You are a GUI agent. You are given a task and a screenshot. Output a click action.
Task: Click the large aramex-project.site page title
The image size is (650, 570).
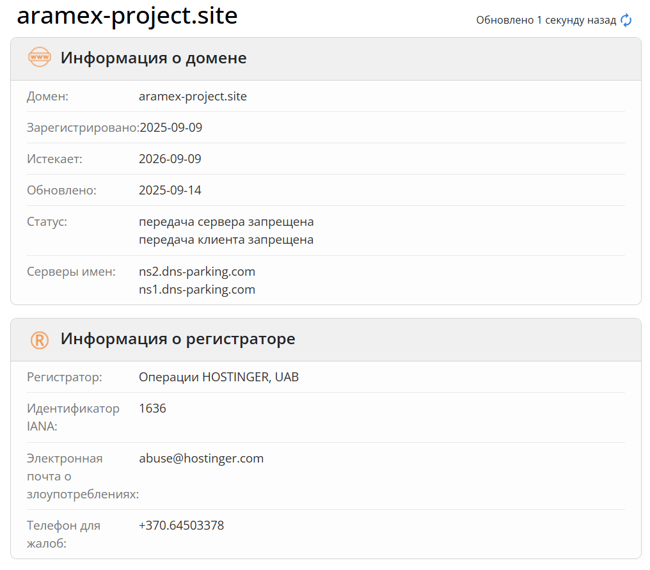(x=127, y=16)
